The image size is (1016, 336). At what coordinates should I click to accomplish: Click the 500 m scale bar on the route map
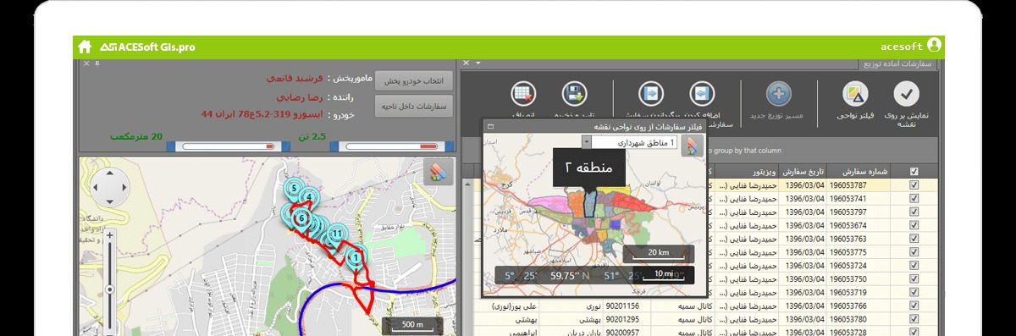(413, 325)
